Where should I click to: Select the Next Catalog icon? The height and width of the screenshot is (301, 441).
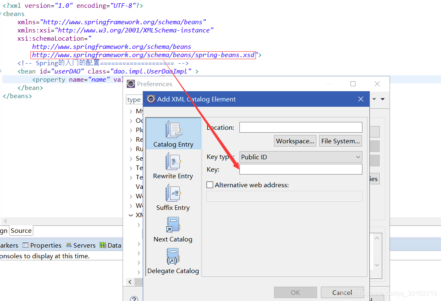pos(173,224)
